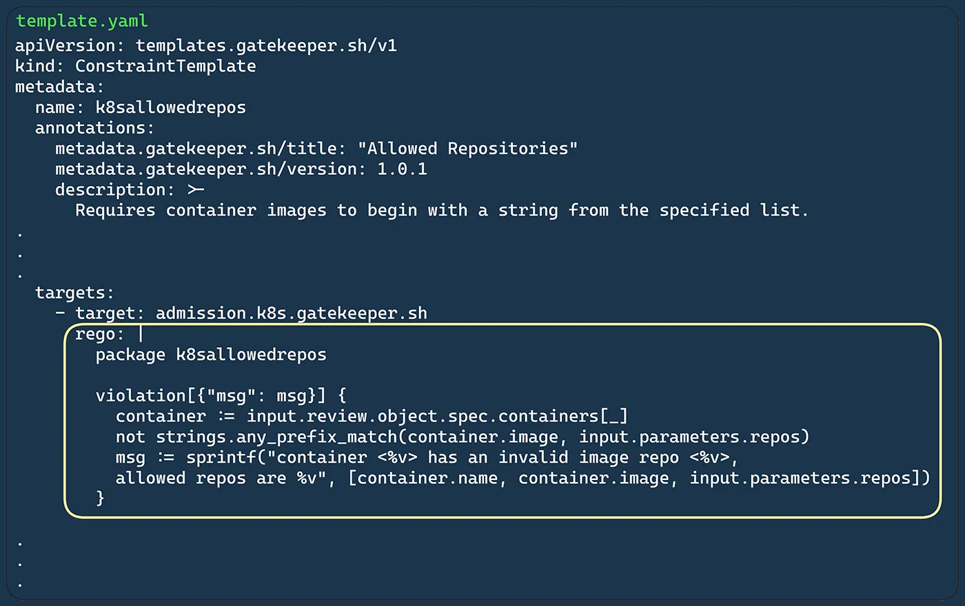
Task: Click the metadata: key
Action: 60,87
